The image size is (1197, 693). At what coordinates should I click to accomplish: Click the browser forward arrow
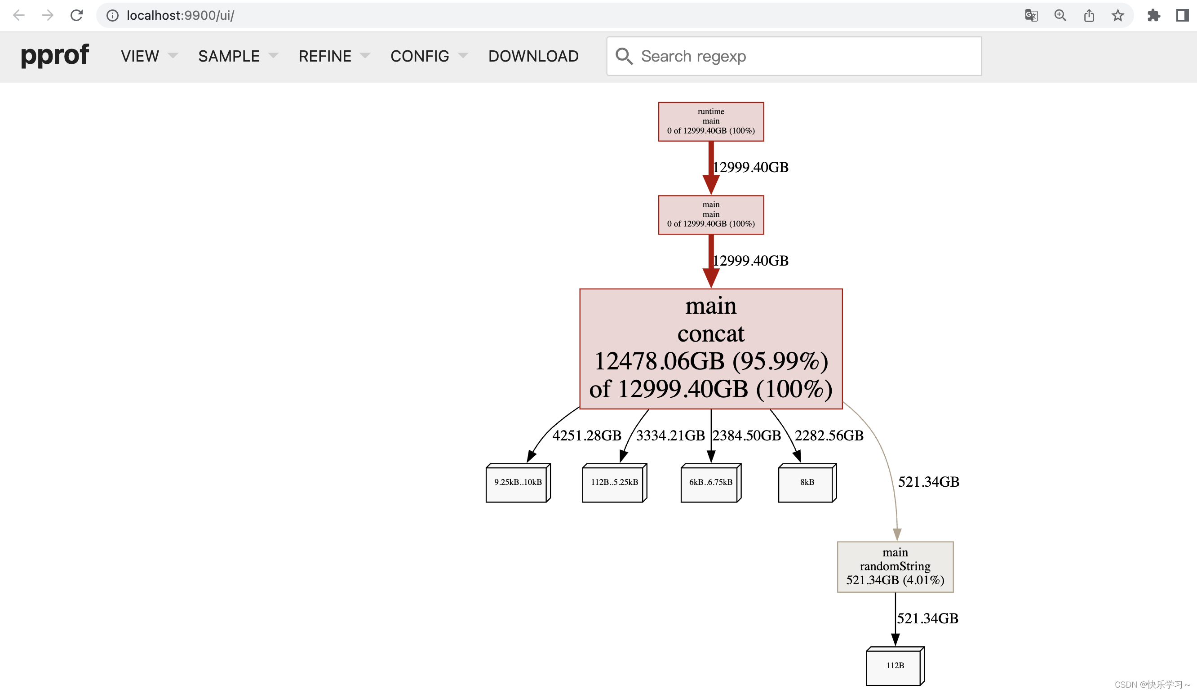pyautogui.click(x=48, y=15)
